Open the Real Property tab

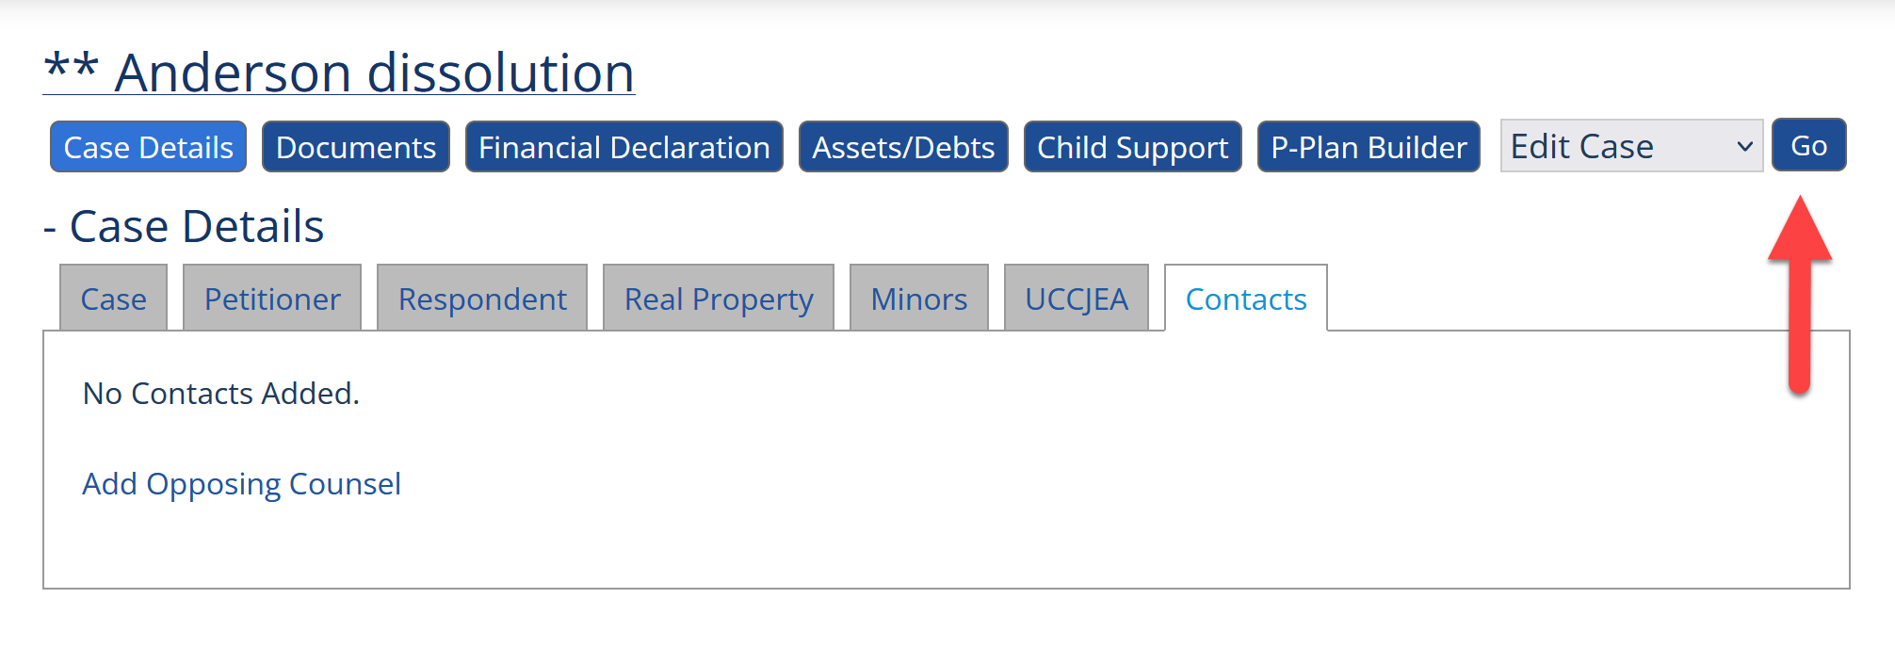pyautogui.click(x=718, y=298)
